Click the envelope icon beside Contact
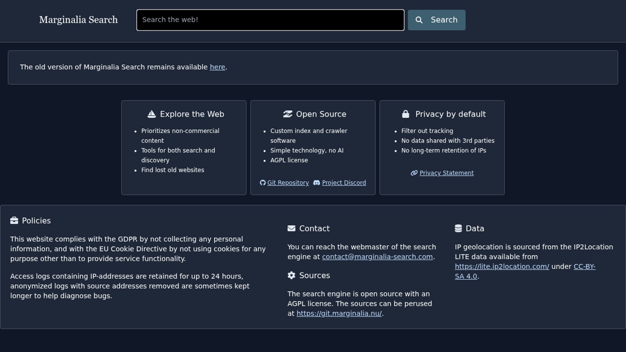 (291, 228)
